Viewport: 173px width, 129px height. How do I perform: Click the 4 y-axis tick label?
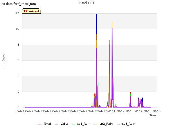[x=18, y=76]
